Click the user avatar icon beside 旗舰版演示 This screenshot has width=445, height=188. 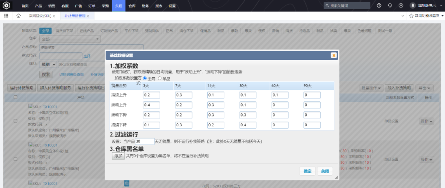click(x=412, y=6)
